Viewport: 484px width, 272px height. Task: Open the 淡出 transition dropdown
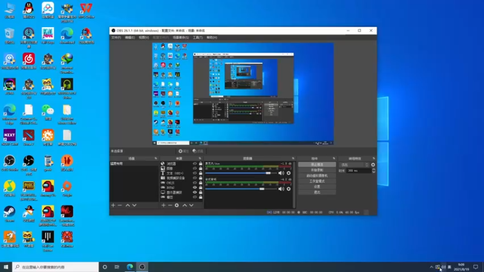point(354,165)
